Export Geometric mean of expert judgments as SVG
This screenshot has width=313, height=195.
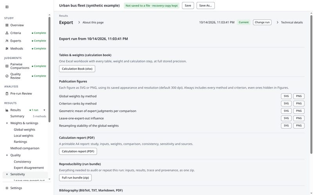(286, 111)
